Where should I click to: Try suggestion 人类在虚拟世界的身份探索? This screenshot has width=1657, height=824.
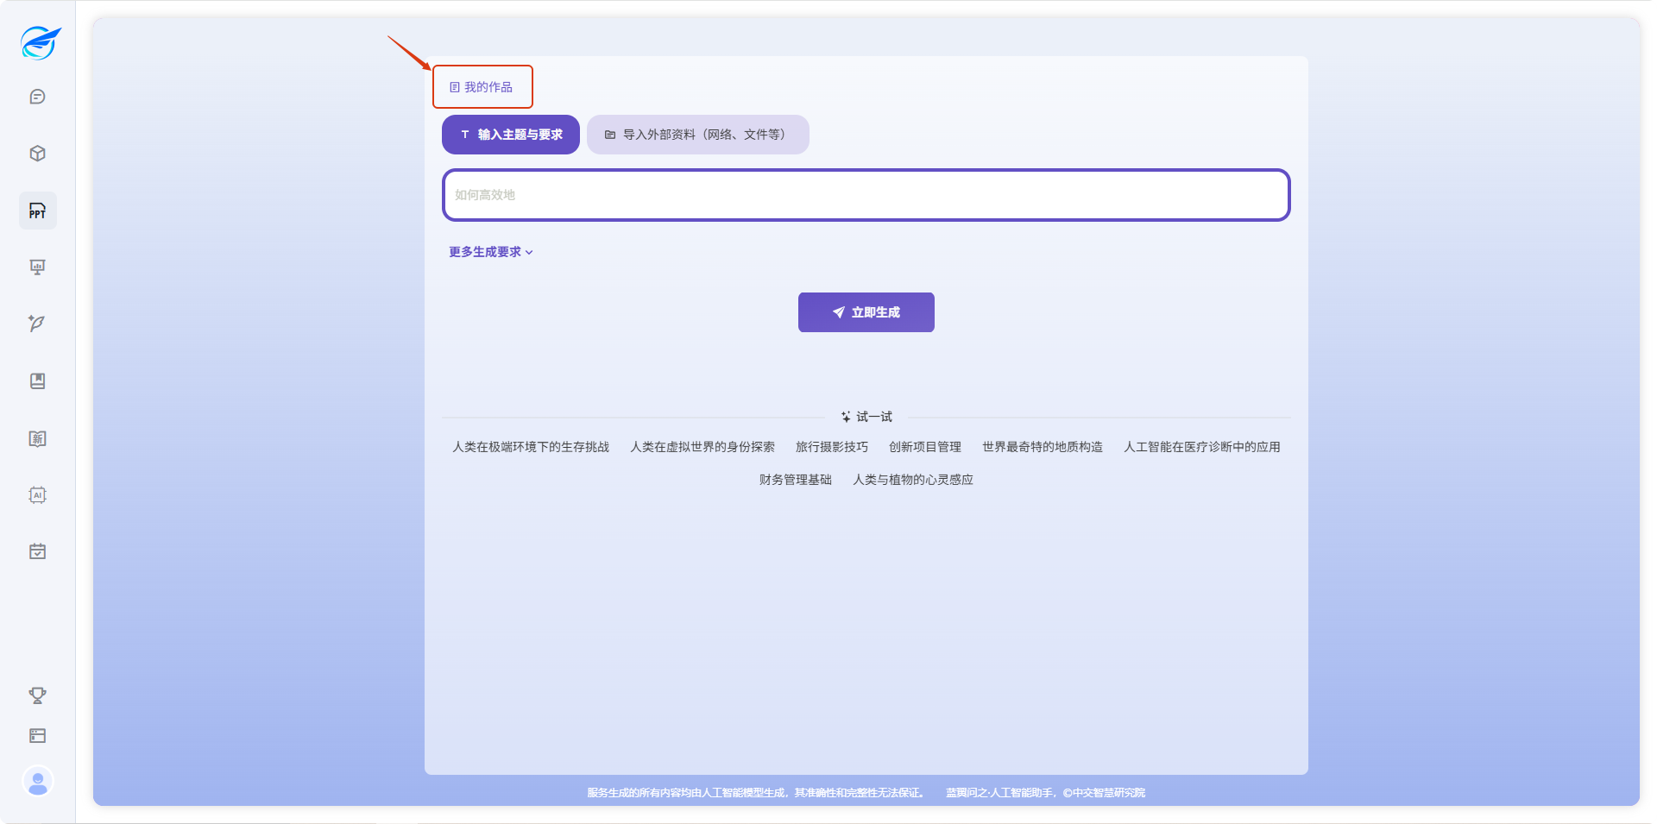[702, 447]
